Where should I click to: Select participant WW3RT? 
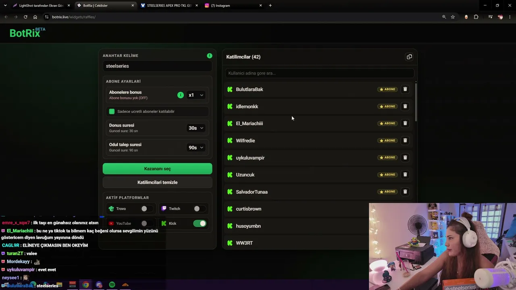click(x=244, y=243)
